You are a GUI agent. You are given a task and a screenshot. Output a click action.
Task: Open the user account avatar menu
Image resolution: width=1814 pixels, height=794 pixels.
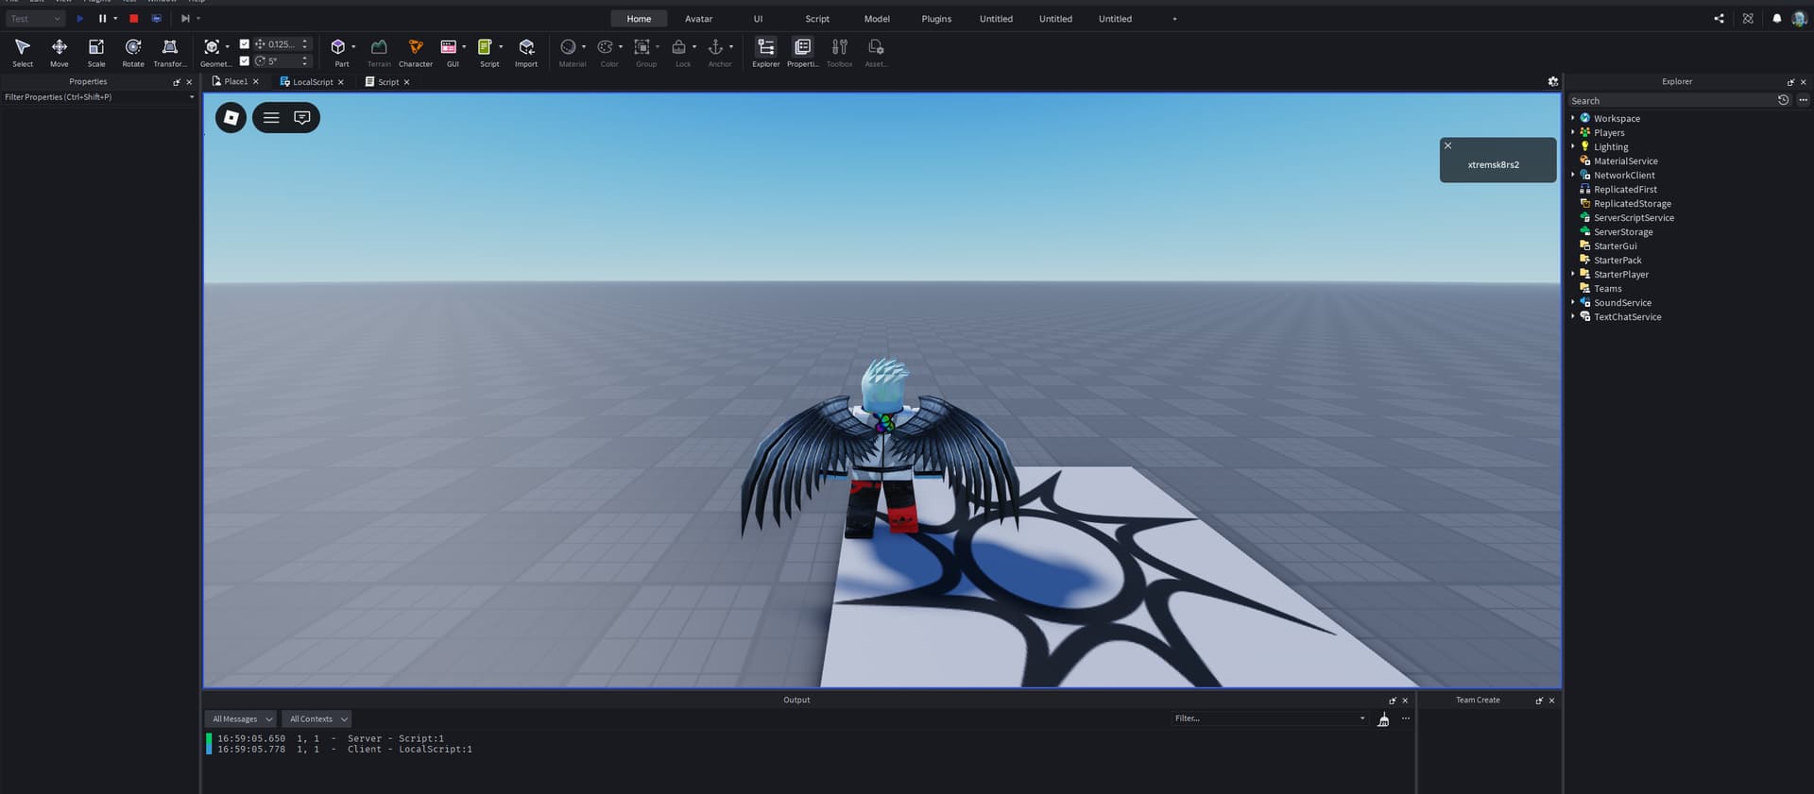[x=1799, y=18]
